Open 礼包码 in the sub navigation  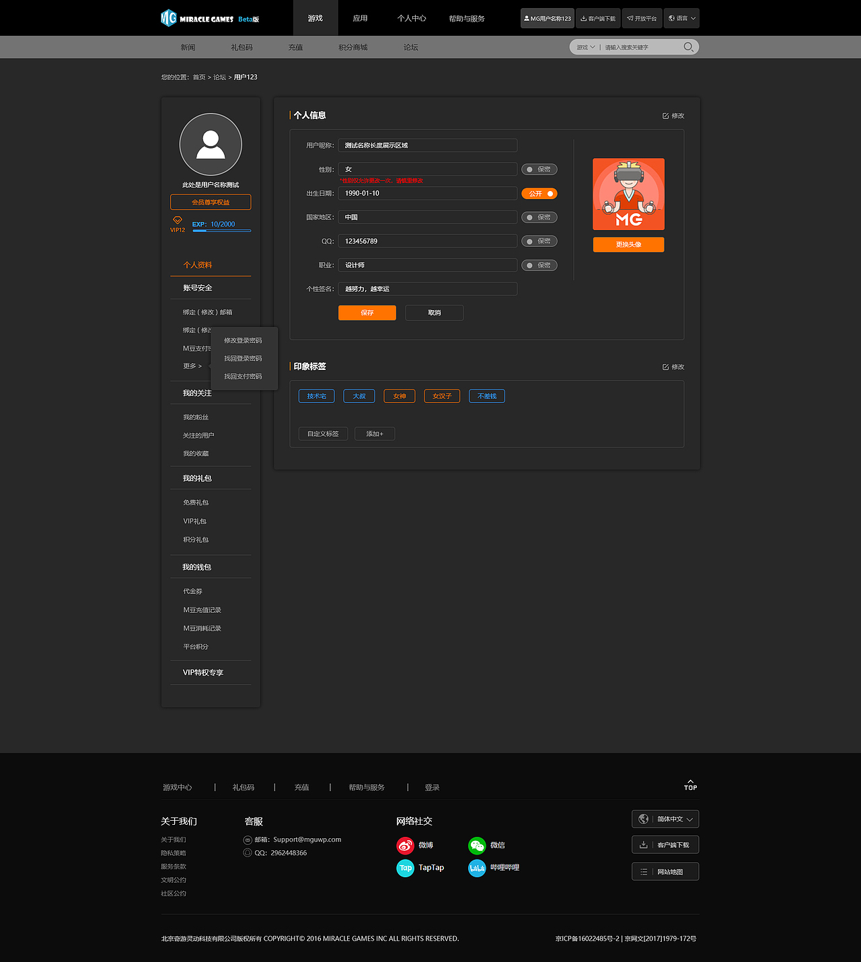pos(242,47)
